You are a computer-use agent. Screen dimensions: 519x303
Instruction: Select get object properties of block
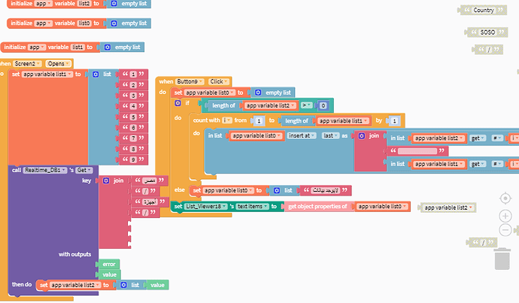pyautogui.click(x=317, y=207)
